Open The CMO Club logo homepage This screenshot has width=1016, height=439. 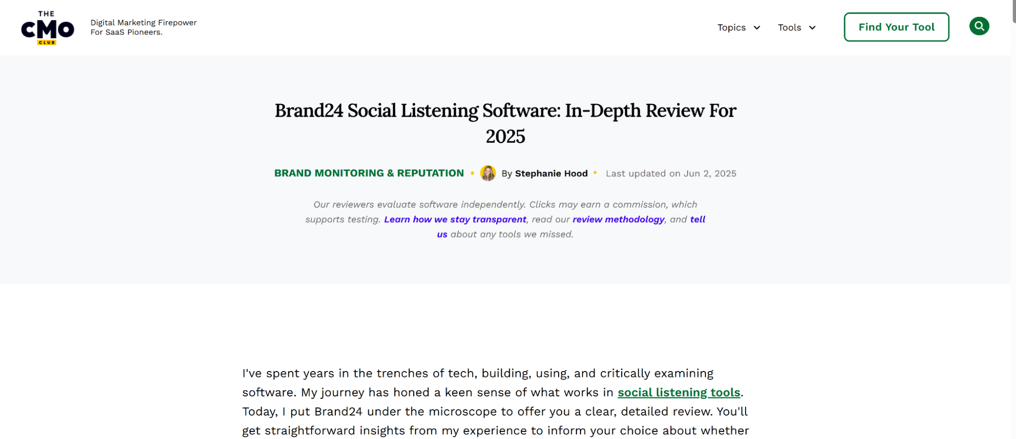[48, 28]
